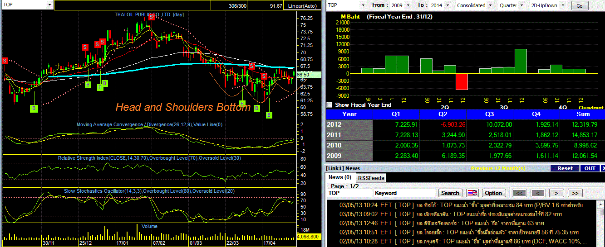The height and width of the screenshot is (247, 605).
Task: Go to next news page with > button
Action: [556, 193]
